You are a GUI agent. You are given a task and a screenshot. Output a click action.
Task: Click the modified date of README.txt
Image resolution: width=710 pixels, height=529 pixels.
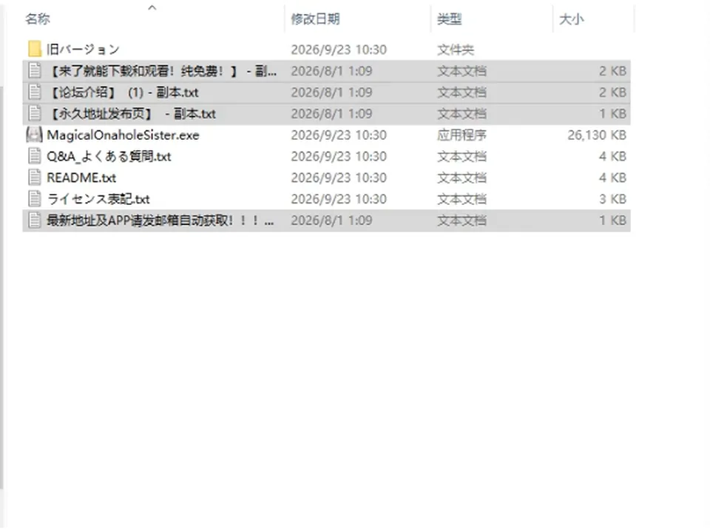(x=339, y=178)
